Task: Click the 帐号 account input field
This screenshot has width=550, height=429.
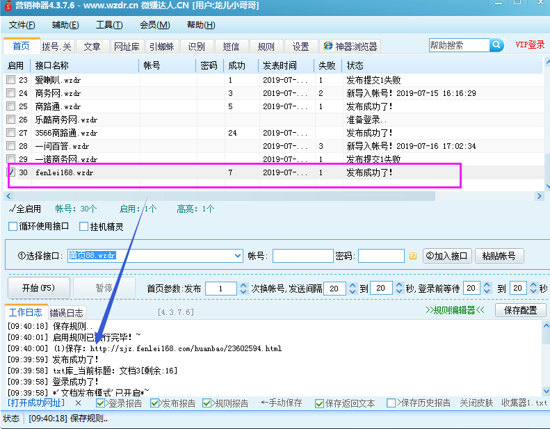Action: 302,256
